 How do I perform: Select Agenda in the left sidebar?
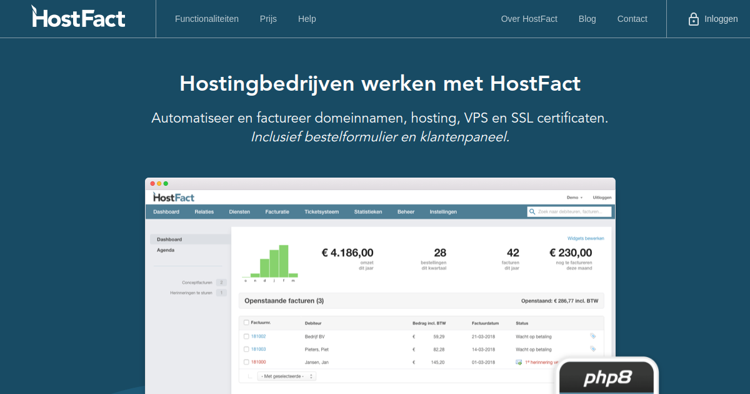(x=166, y=250)
